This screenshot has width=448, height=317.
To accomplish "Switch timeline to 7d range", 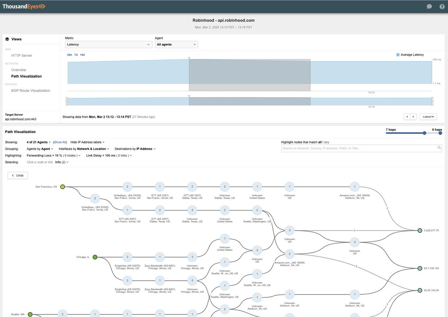I will tap(76, 55).
